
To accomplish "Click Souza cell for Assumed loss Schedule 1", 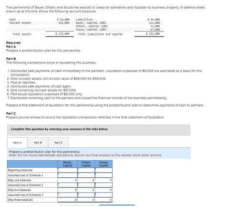I will pos(103,175).
